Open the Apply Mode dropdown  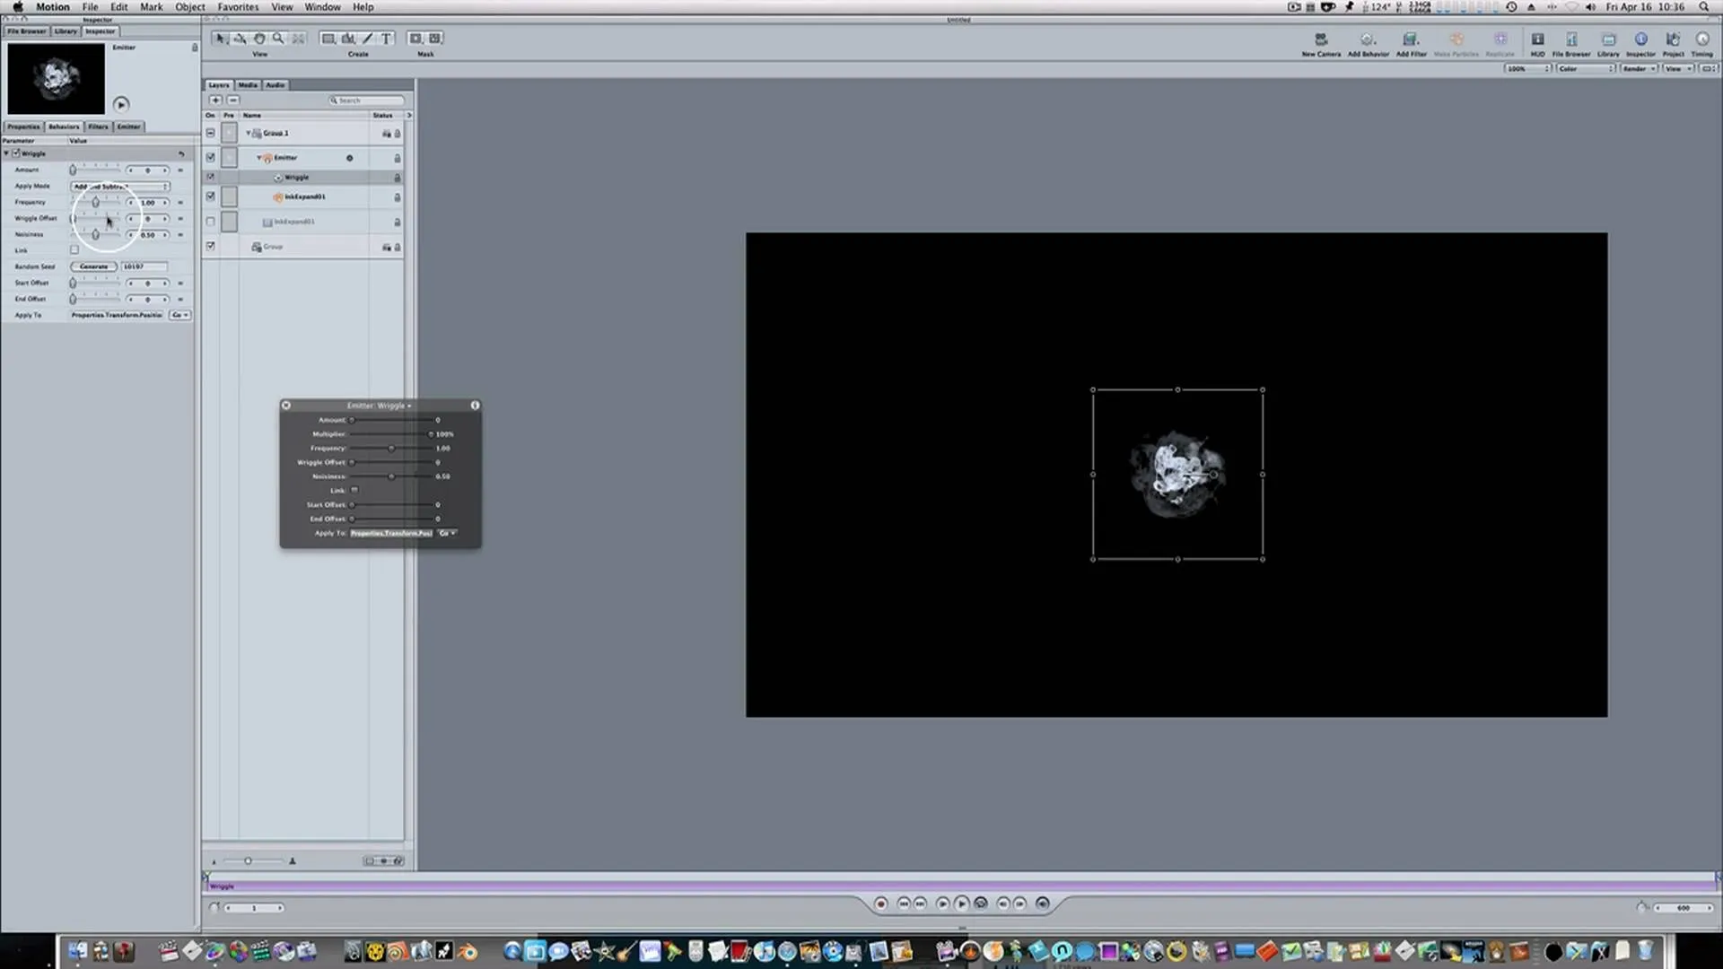click(x=120, y=186)
